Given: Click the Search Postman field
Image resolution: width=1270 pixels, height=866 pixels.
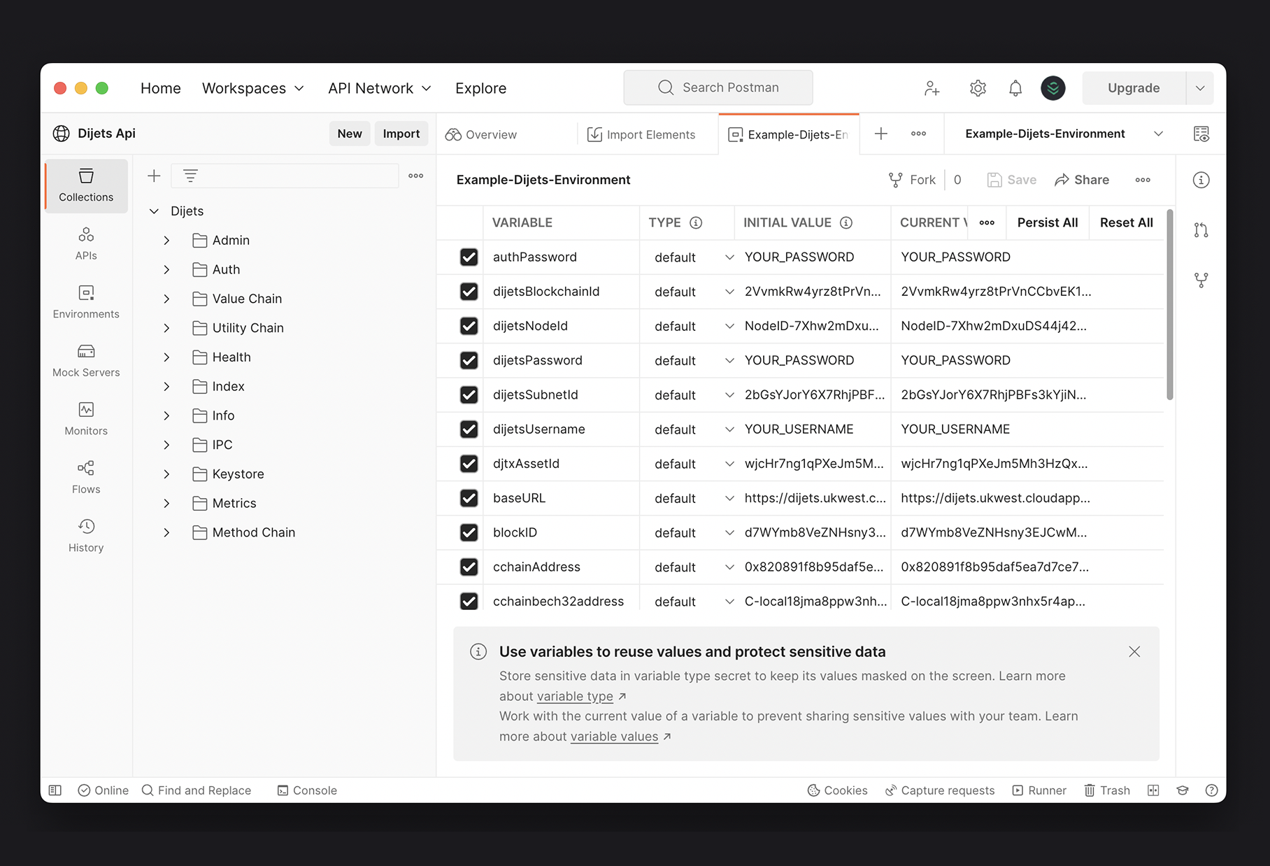Looking at the screenshot, I should pos(718,87).
